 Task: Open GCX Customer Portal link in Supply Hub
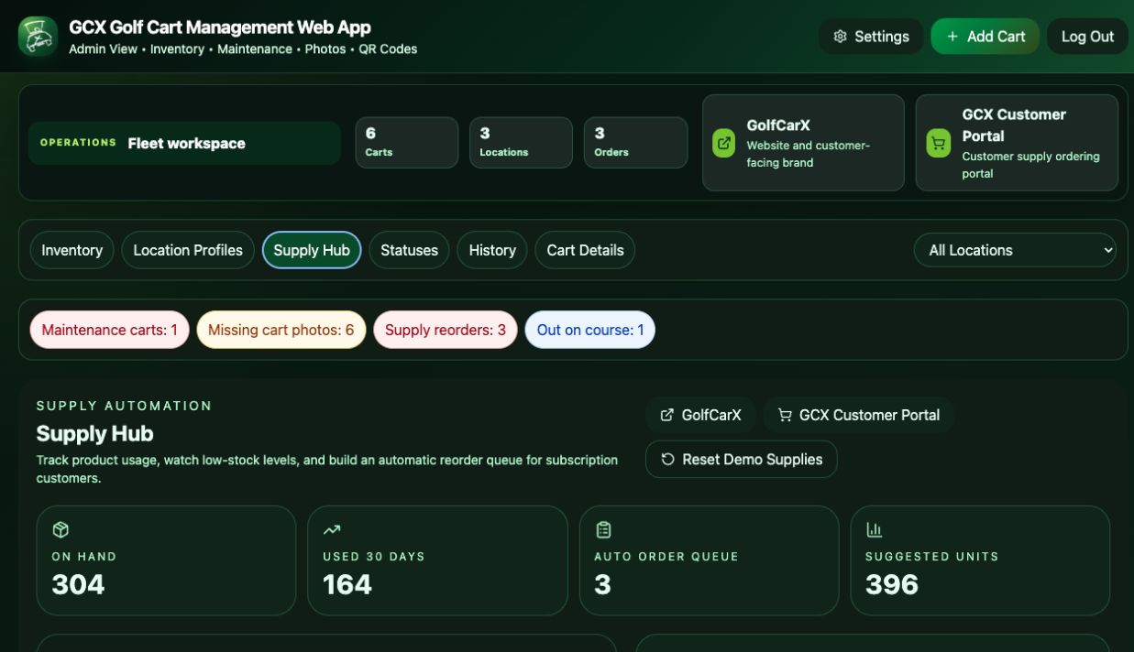859,415
